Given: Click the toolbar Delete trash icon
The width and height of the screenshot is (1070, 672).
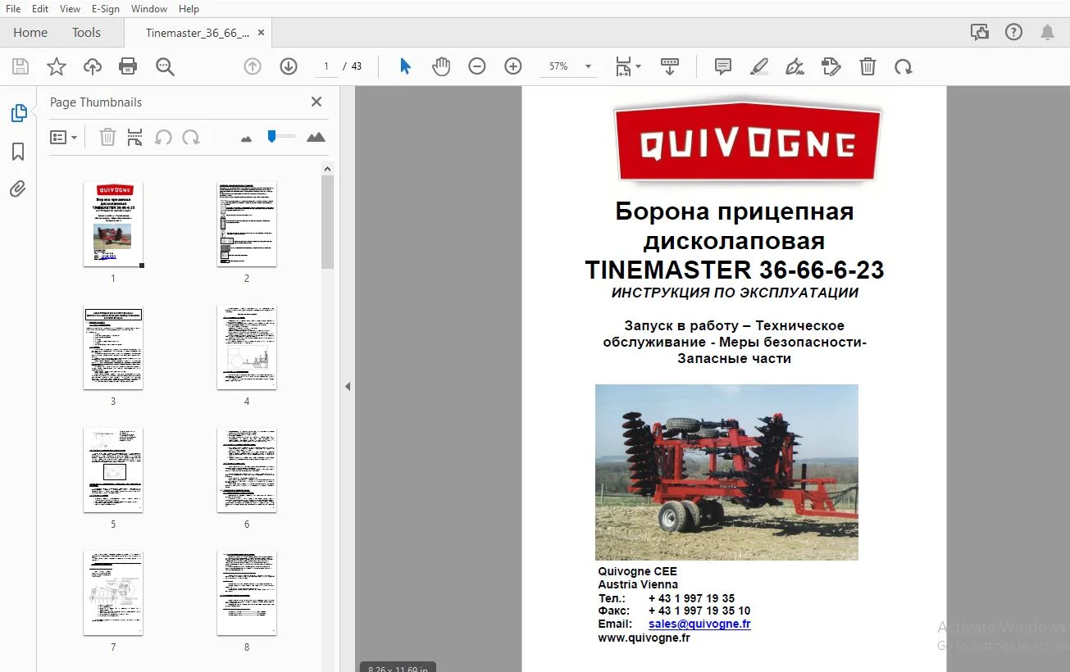Looking at the screenshot, I should click(867, 66).
